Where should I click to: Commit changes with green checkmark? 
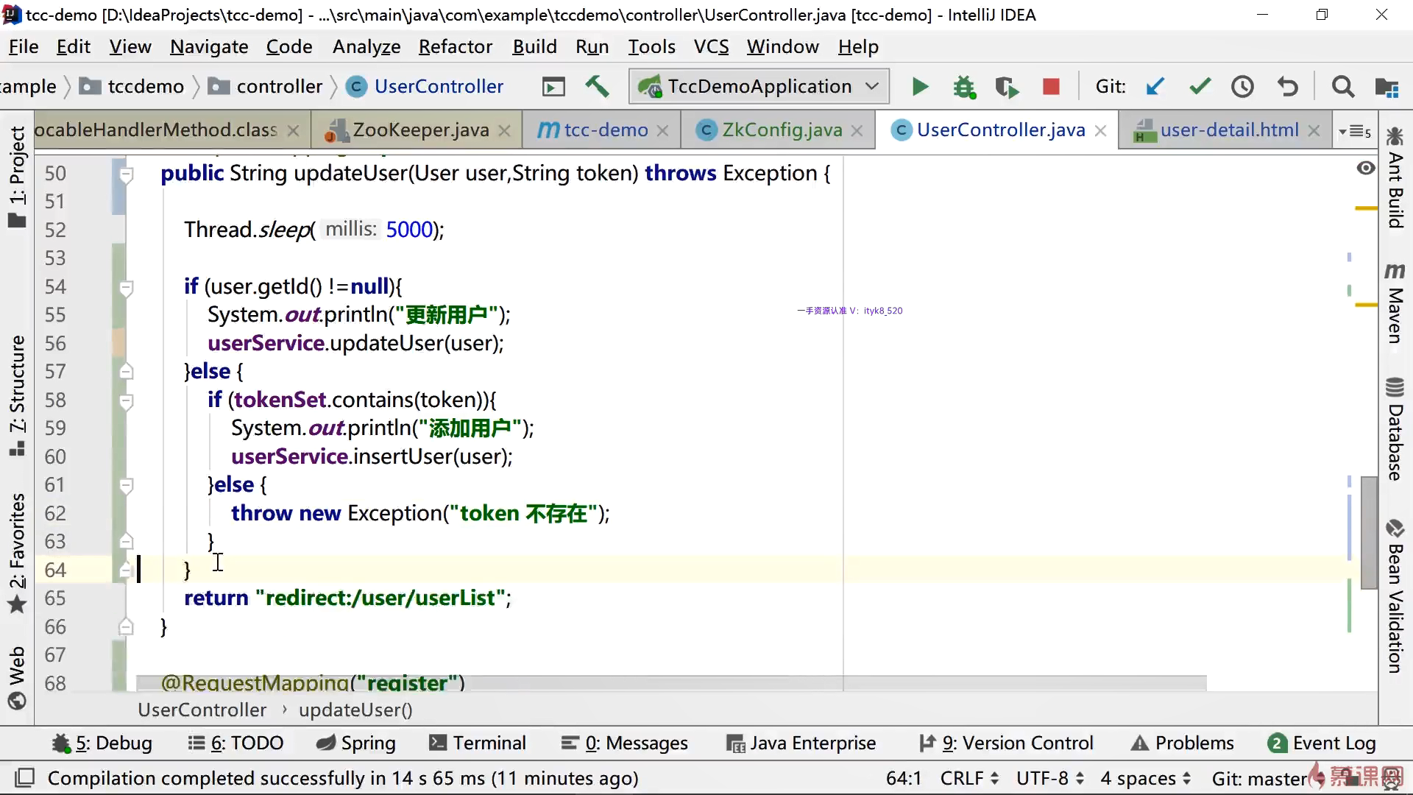click(x=1200, y=87)
